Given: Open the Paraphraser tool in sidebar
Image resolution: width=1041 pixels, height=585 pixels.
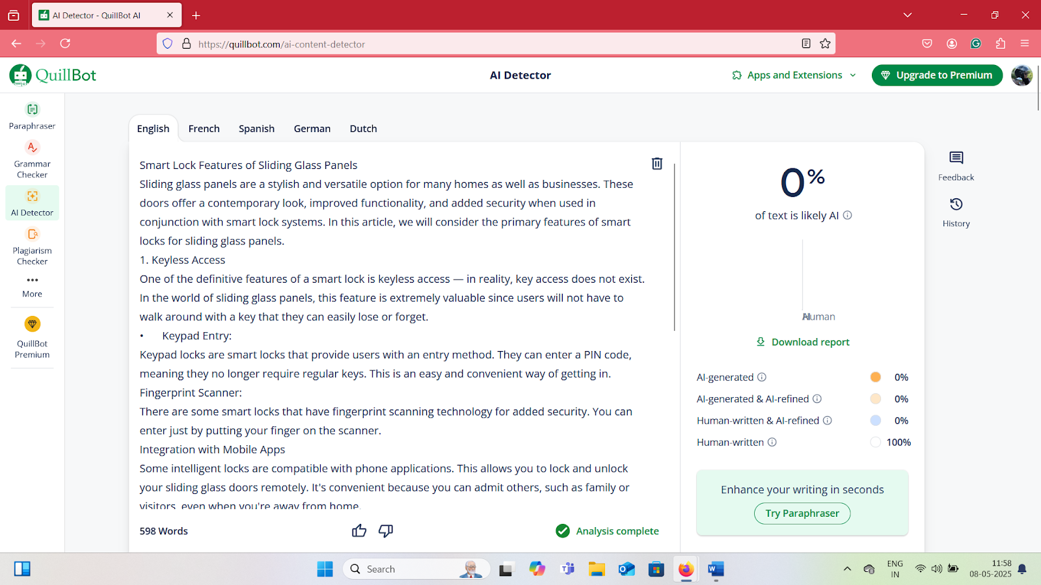Looking at the screenshot, I should coord(32,116).
